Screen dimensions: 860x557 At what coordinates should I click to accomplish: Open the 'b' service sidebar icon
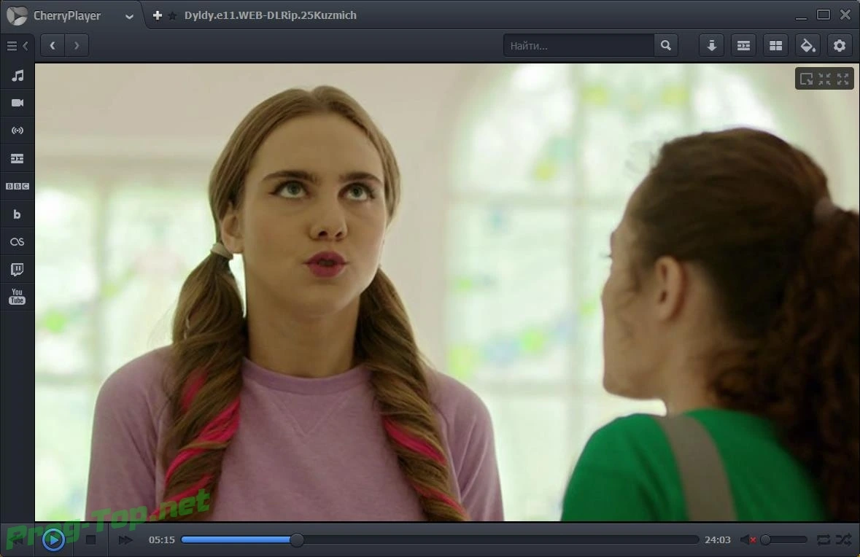pyautogui.click(x=18, y=214)
